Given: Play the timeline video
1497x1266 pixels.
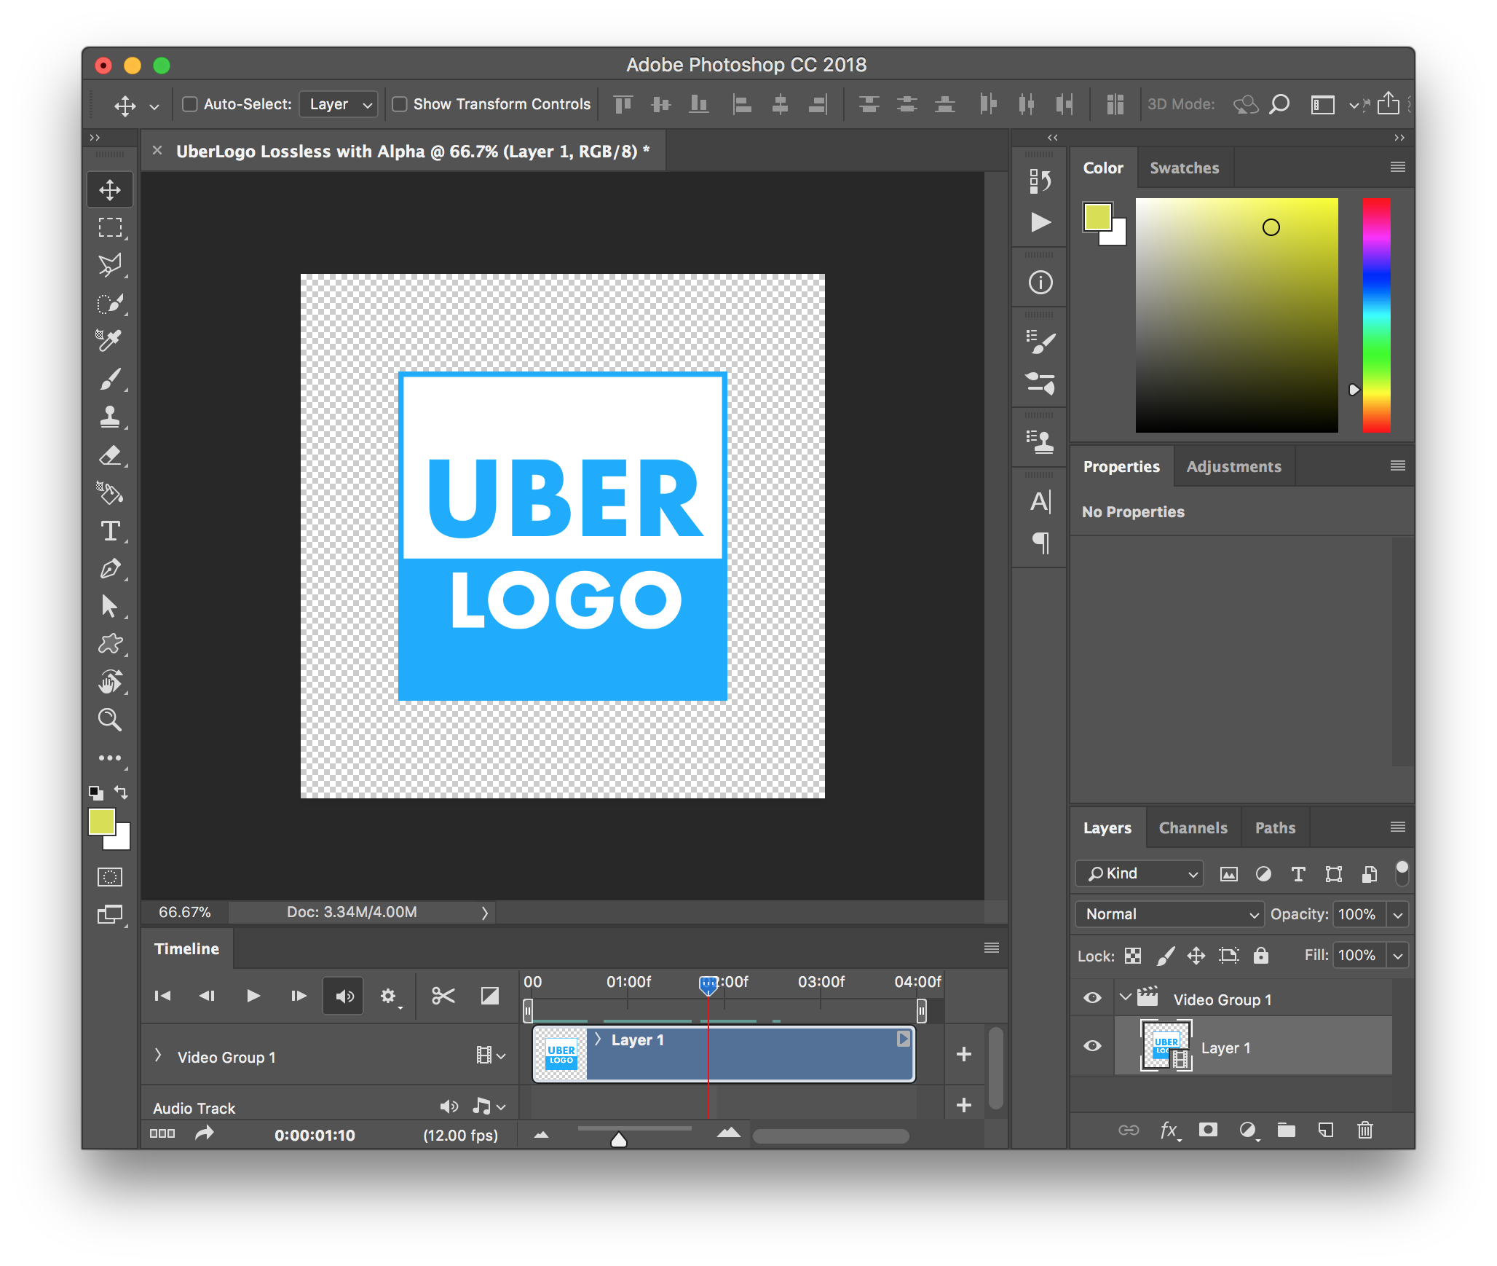Looking at the screenshot, I should point(253,996).
